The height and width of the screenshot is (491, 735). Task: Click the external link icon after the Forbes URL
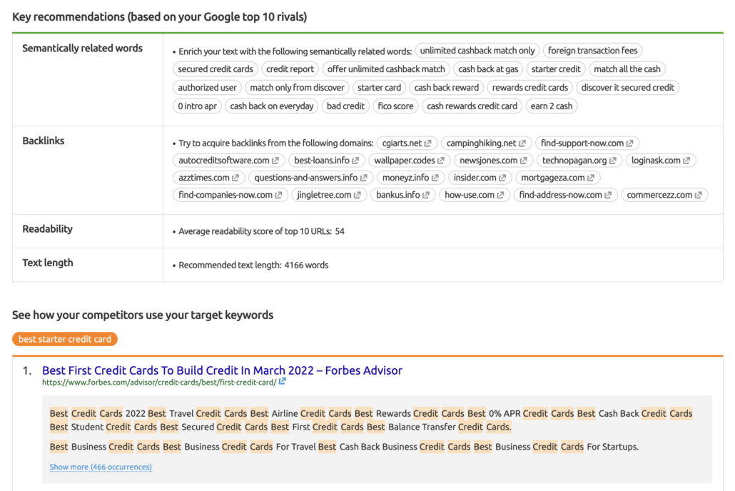[282, 383]
